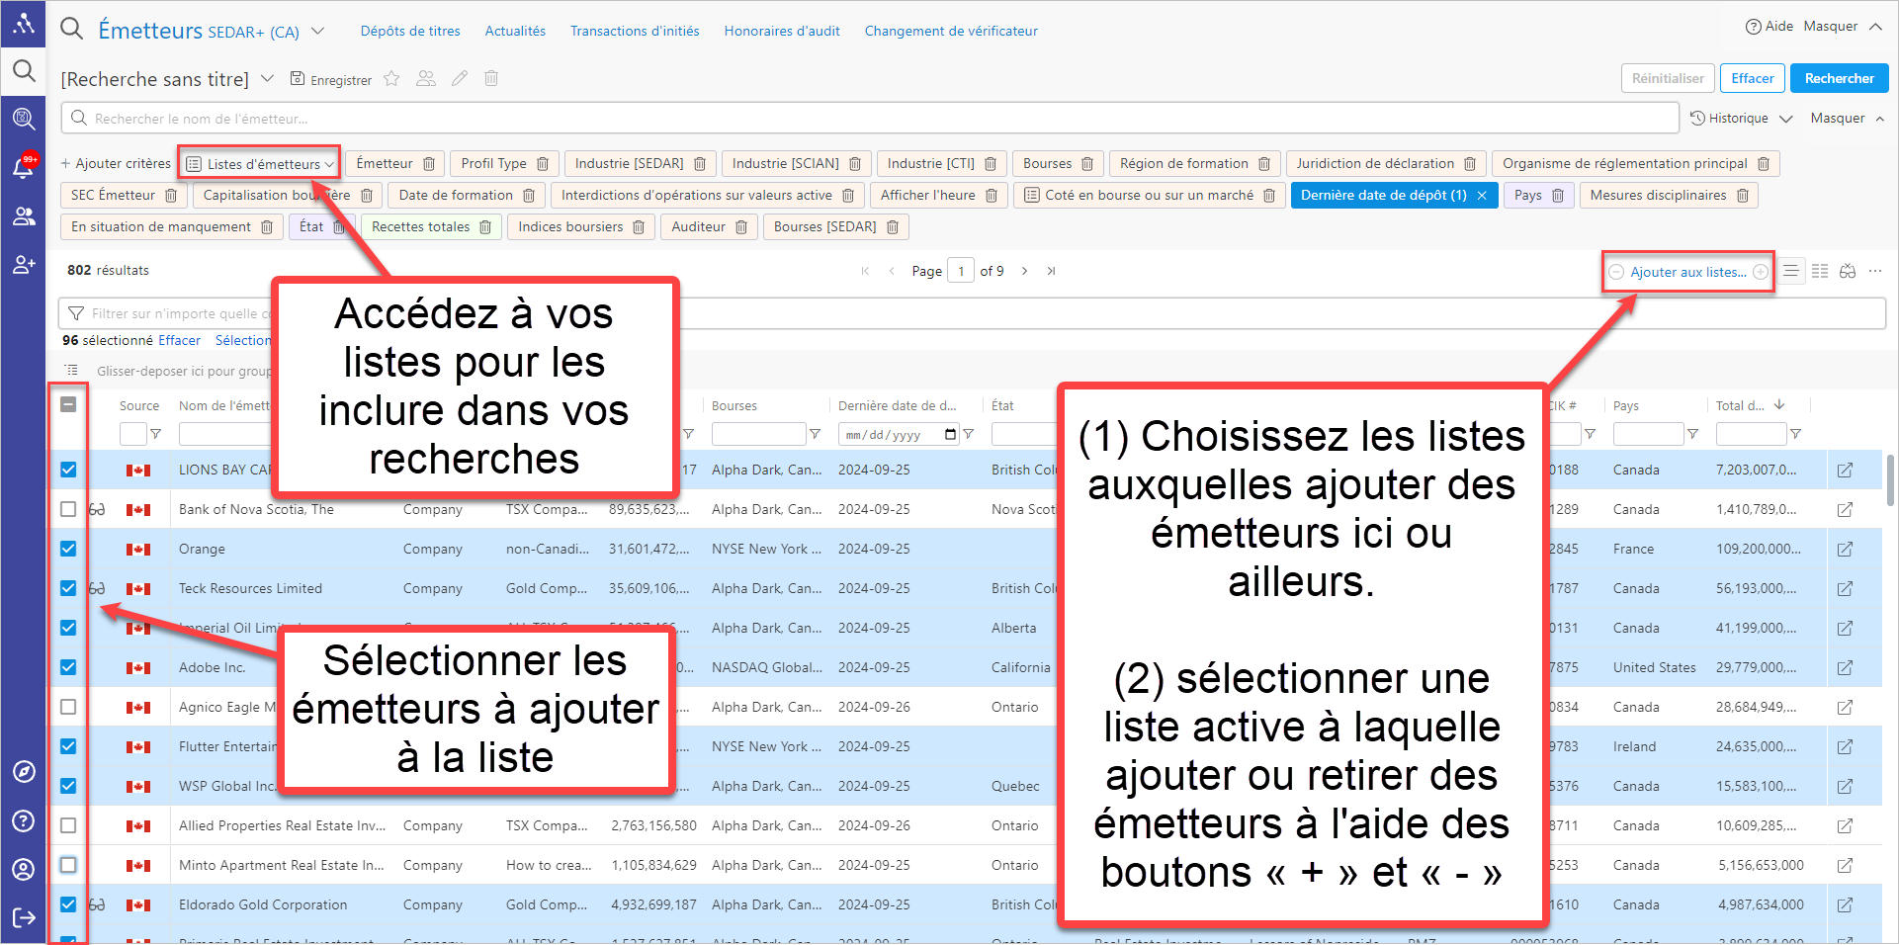Open the Changement de vérificateur tab
Image resolution: width=1899 pixels, height=945 pixels.
coord(951,32)
